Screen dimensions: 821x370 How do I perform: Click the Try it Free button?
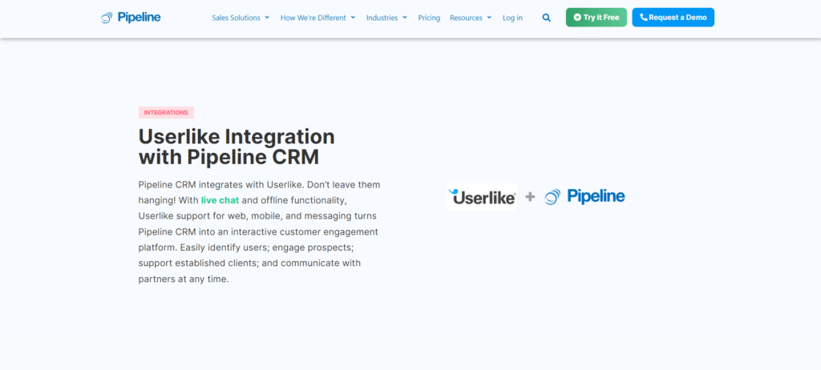597,18
